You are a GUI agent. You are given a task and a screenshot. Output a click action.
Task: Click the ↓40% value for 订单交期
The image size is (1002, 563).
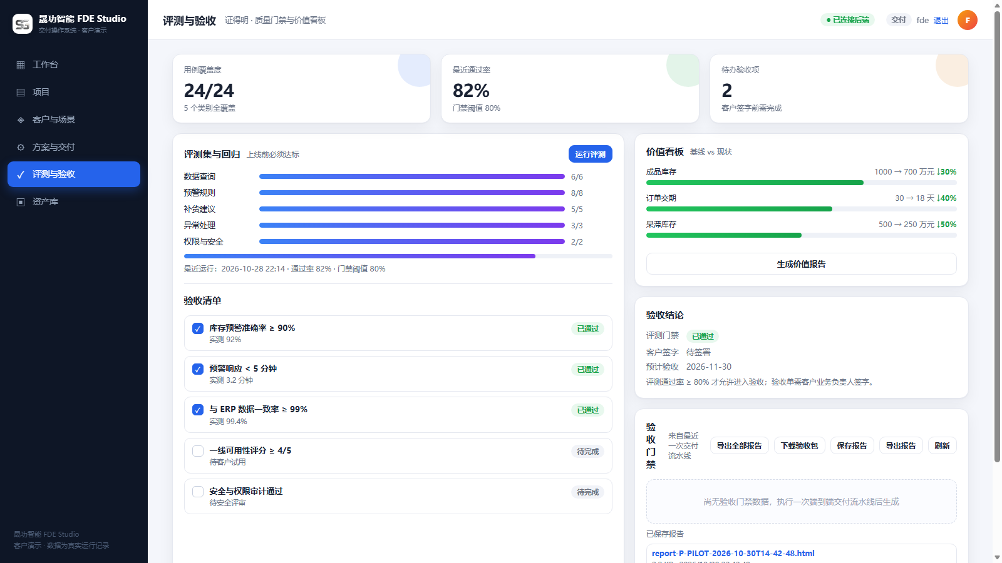(x=946, y=198)
